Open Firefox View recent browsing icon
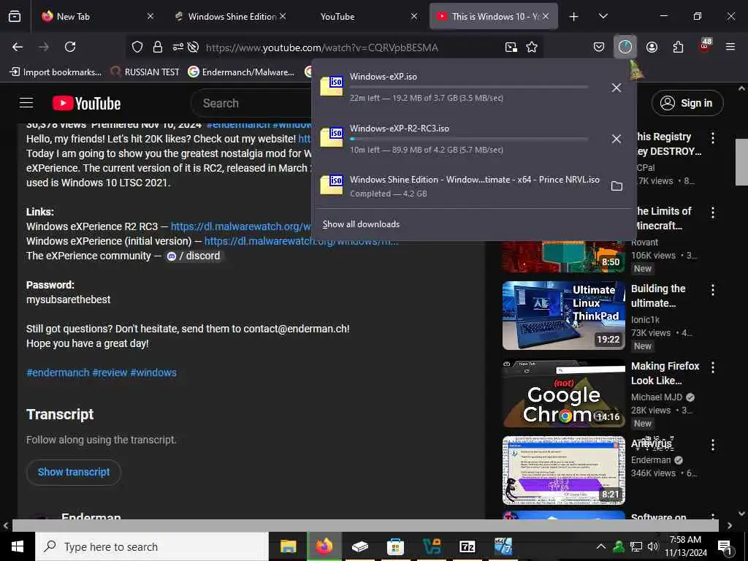 (15, 17)
